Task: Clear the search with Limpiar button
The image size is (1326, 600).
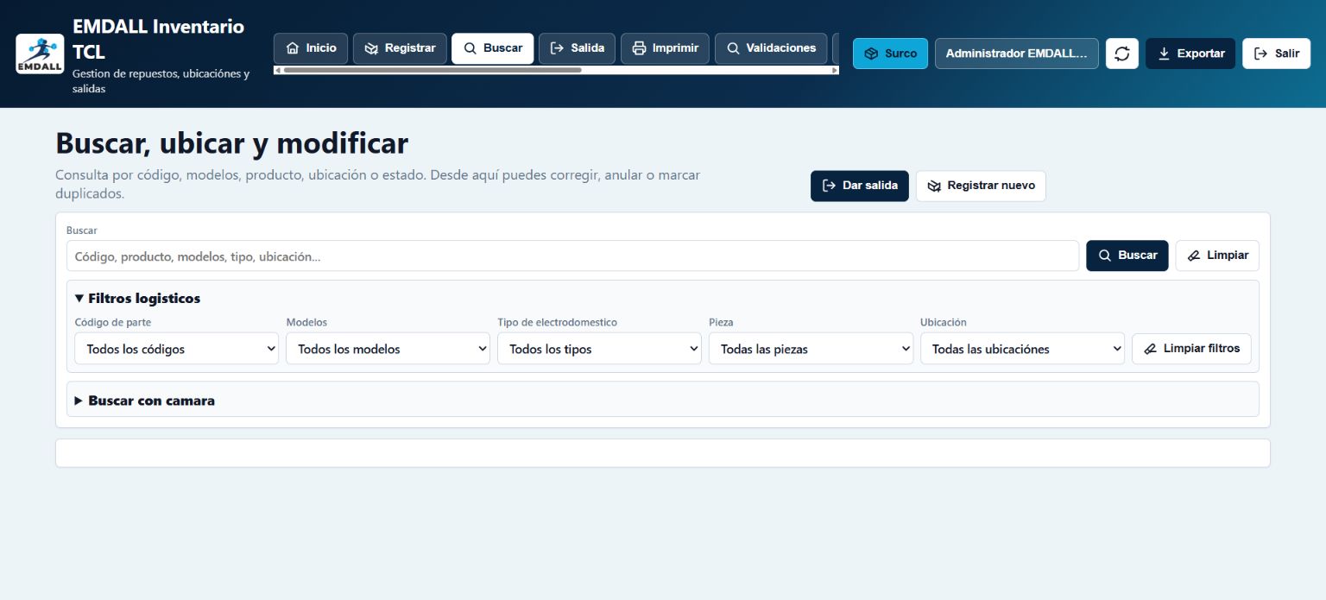Action: (1217, 256)
